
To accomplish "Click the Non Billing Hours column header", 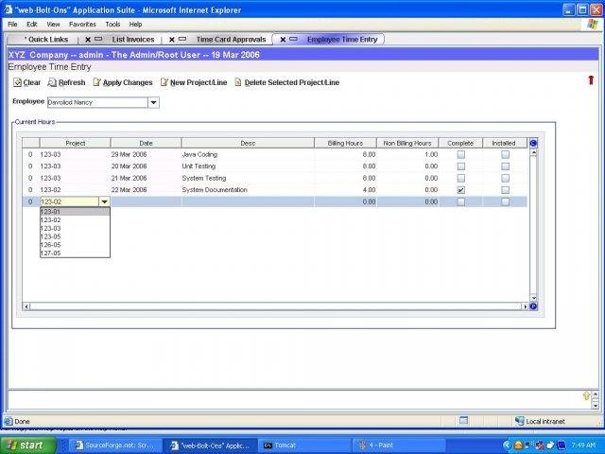I will [407, 143].
